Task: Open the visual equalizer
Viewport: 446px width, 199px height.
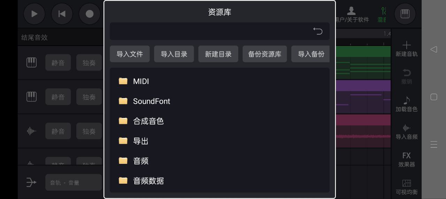Action: click(x=406, y=186)
